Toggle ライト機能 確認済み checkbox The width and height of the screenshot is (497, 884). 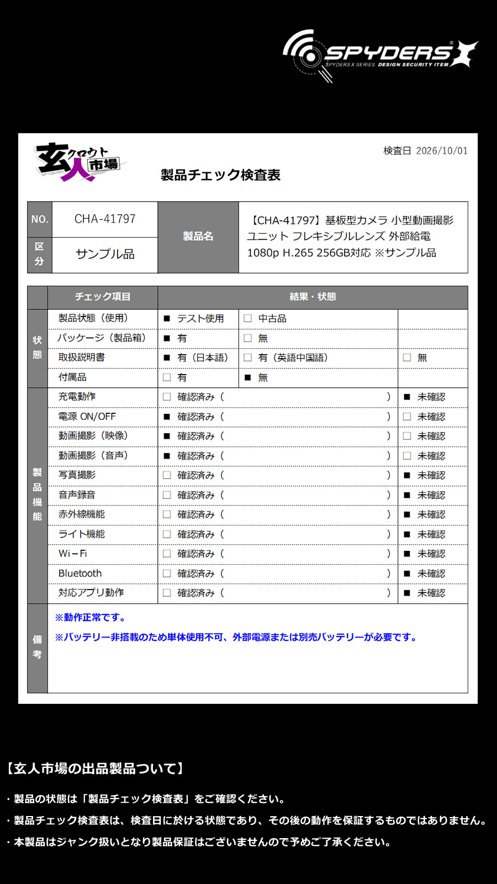click(x=167, y=534)
